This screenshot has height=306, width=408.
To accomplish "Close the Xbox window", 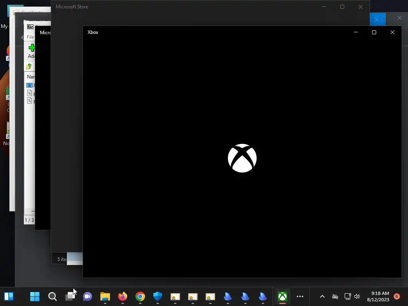I will coord(392,32).
